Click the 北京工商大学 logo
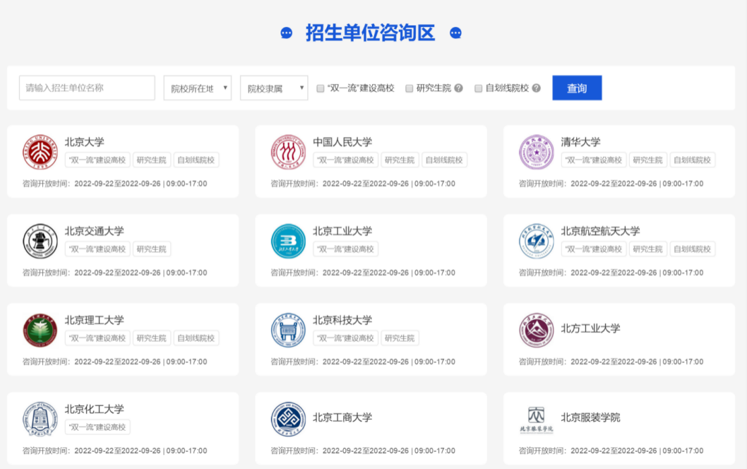This screenshot has width=747, height=469. click(288, 420)
